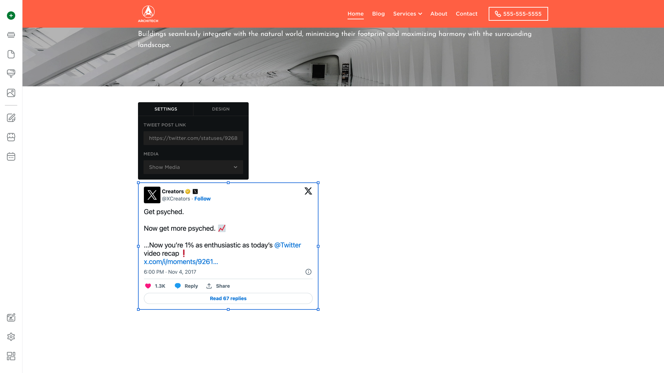
Task: Click the 555-555-5555 phone button
Action: (x=518, y=14)
